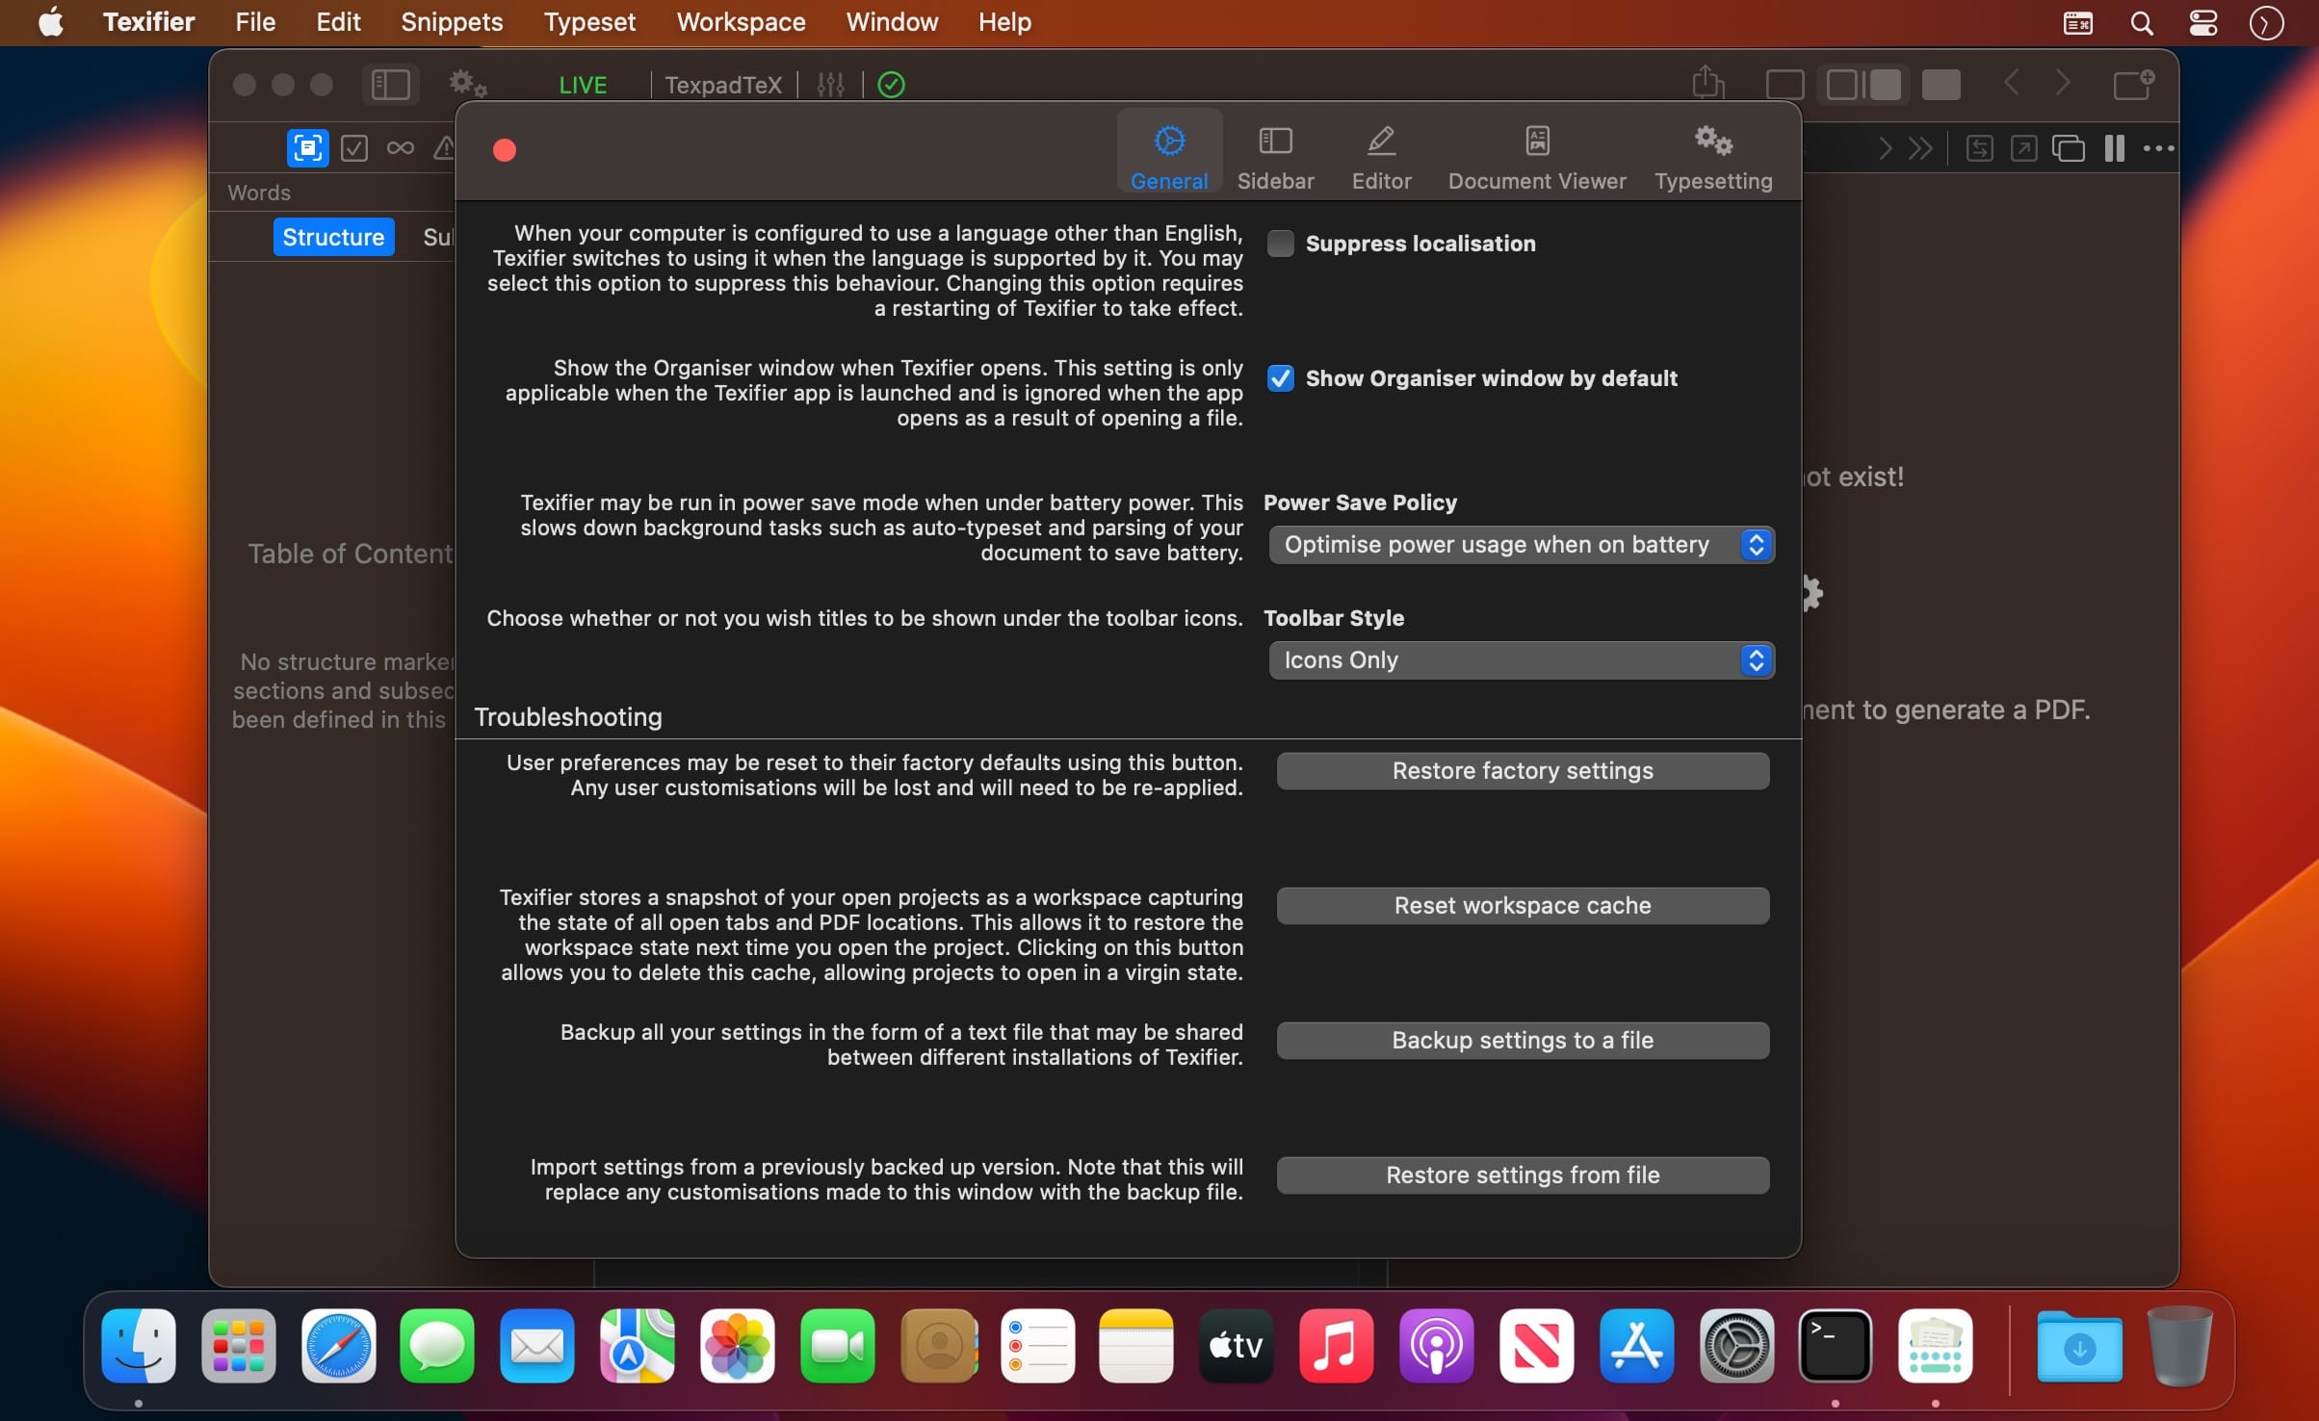Open the Edit menu
2319x1421 pixels.
coord(338,22)
